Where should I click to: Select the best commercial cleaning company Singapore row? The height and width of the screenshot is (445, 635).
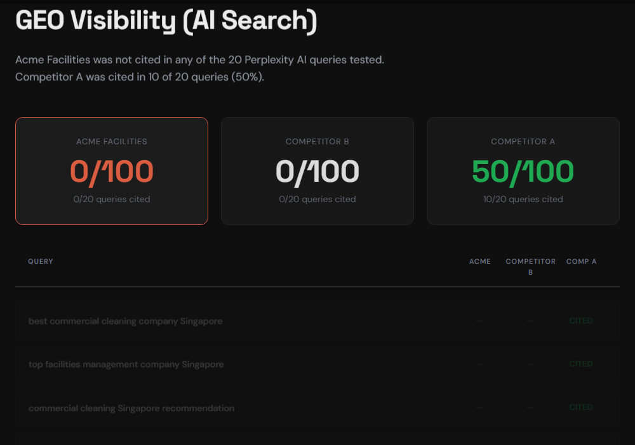click(x=125, y=321)
